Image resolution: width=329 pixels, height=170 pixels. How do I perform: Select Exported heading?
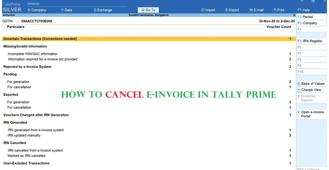click(11, 95)
